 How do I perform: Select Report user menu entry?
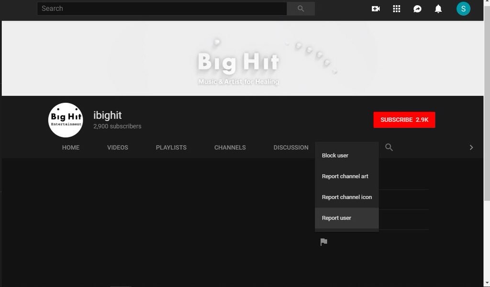[347, 218]
